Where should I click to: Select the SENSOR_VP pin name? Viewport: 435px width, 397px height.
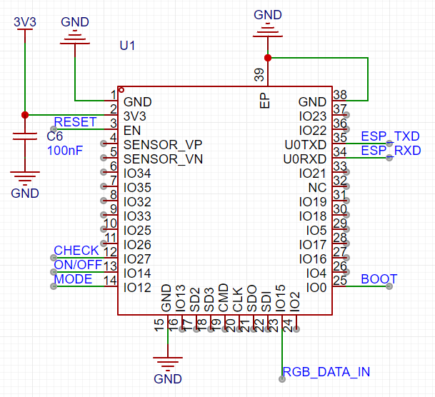(x=163, y=145)
